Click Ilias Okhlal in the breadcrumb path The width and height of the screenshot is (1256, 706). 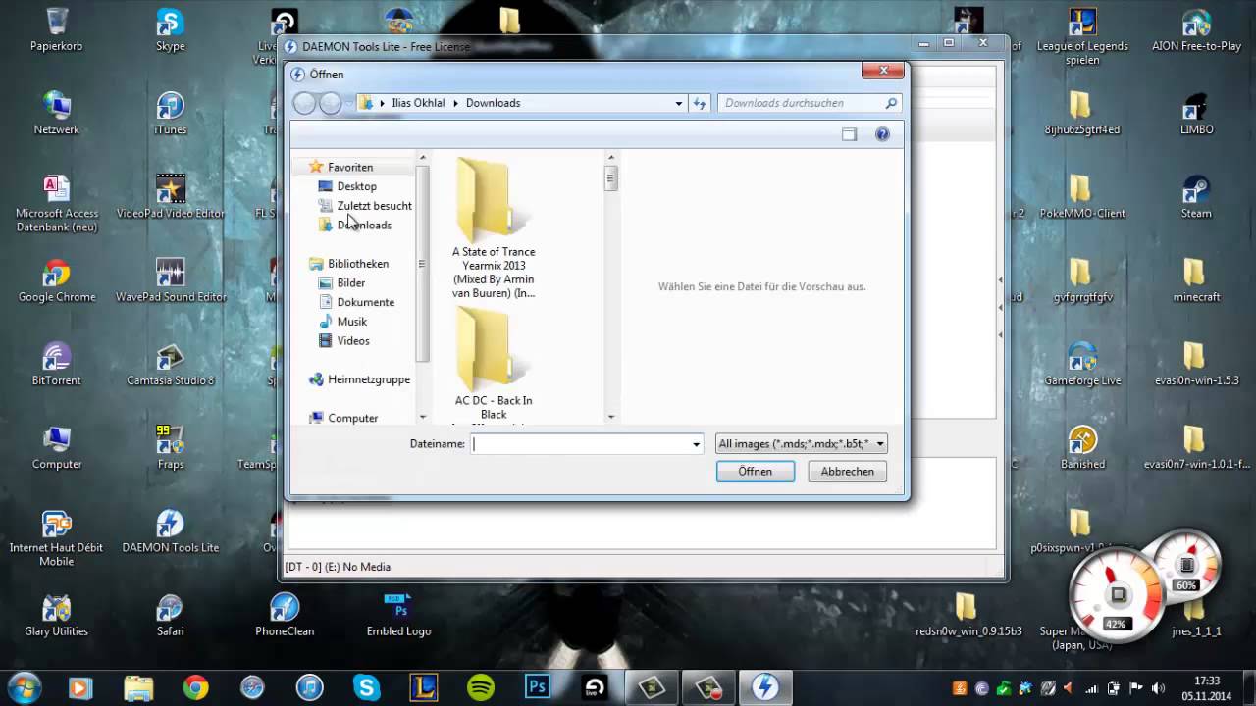[x=418, y=103]
